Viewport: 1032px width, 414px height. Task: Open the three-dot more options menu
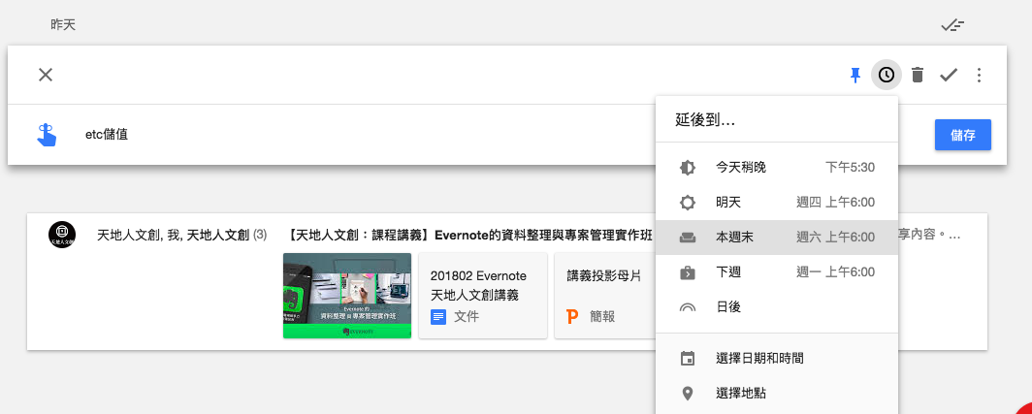coord(980,75)
